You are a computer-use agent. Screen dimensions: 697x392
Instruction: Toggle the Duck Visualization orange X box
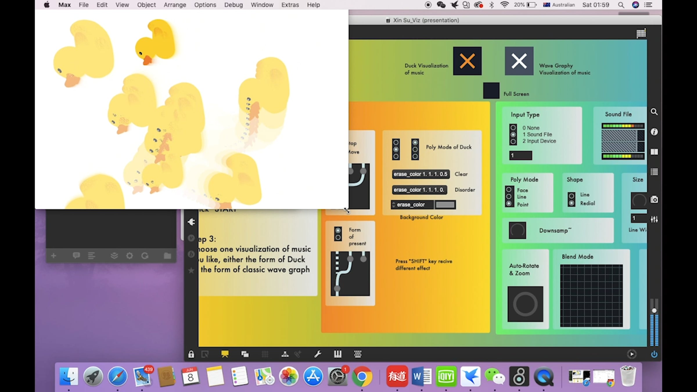pos(467,61)
